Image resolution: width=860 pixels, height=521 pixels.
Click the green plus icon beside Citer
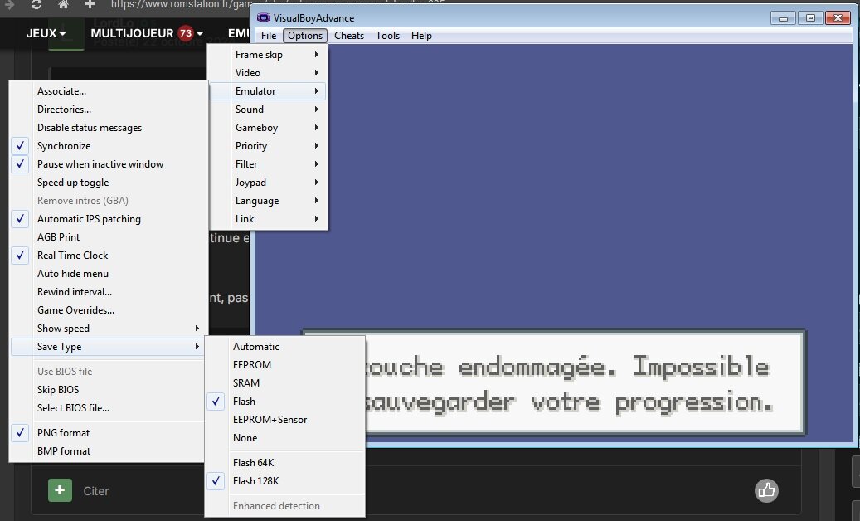[x=60, y=490]
